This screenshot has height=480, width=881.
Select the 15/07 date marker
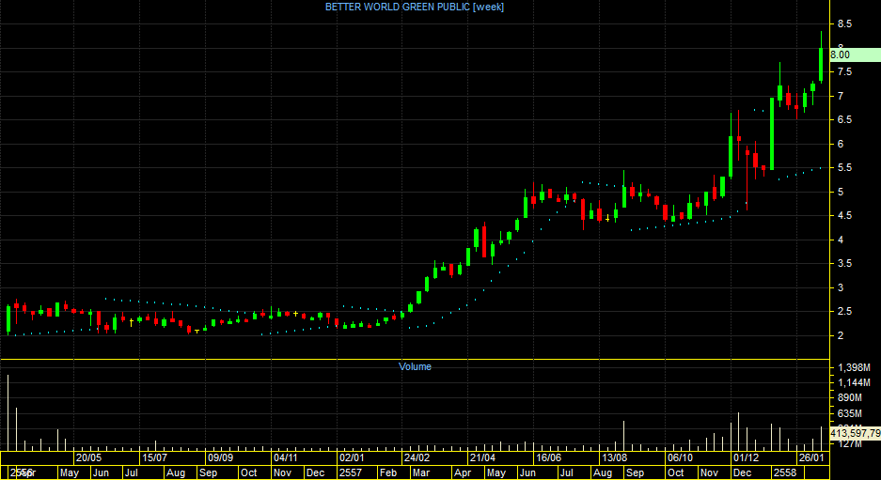tap(155, 457)
